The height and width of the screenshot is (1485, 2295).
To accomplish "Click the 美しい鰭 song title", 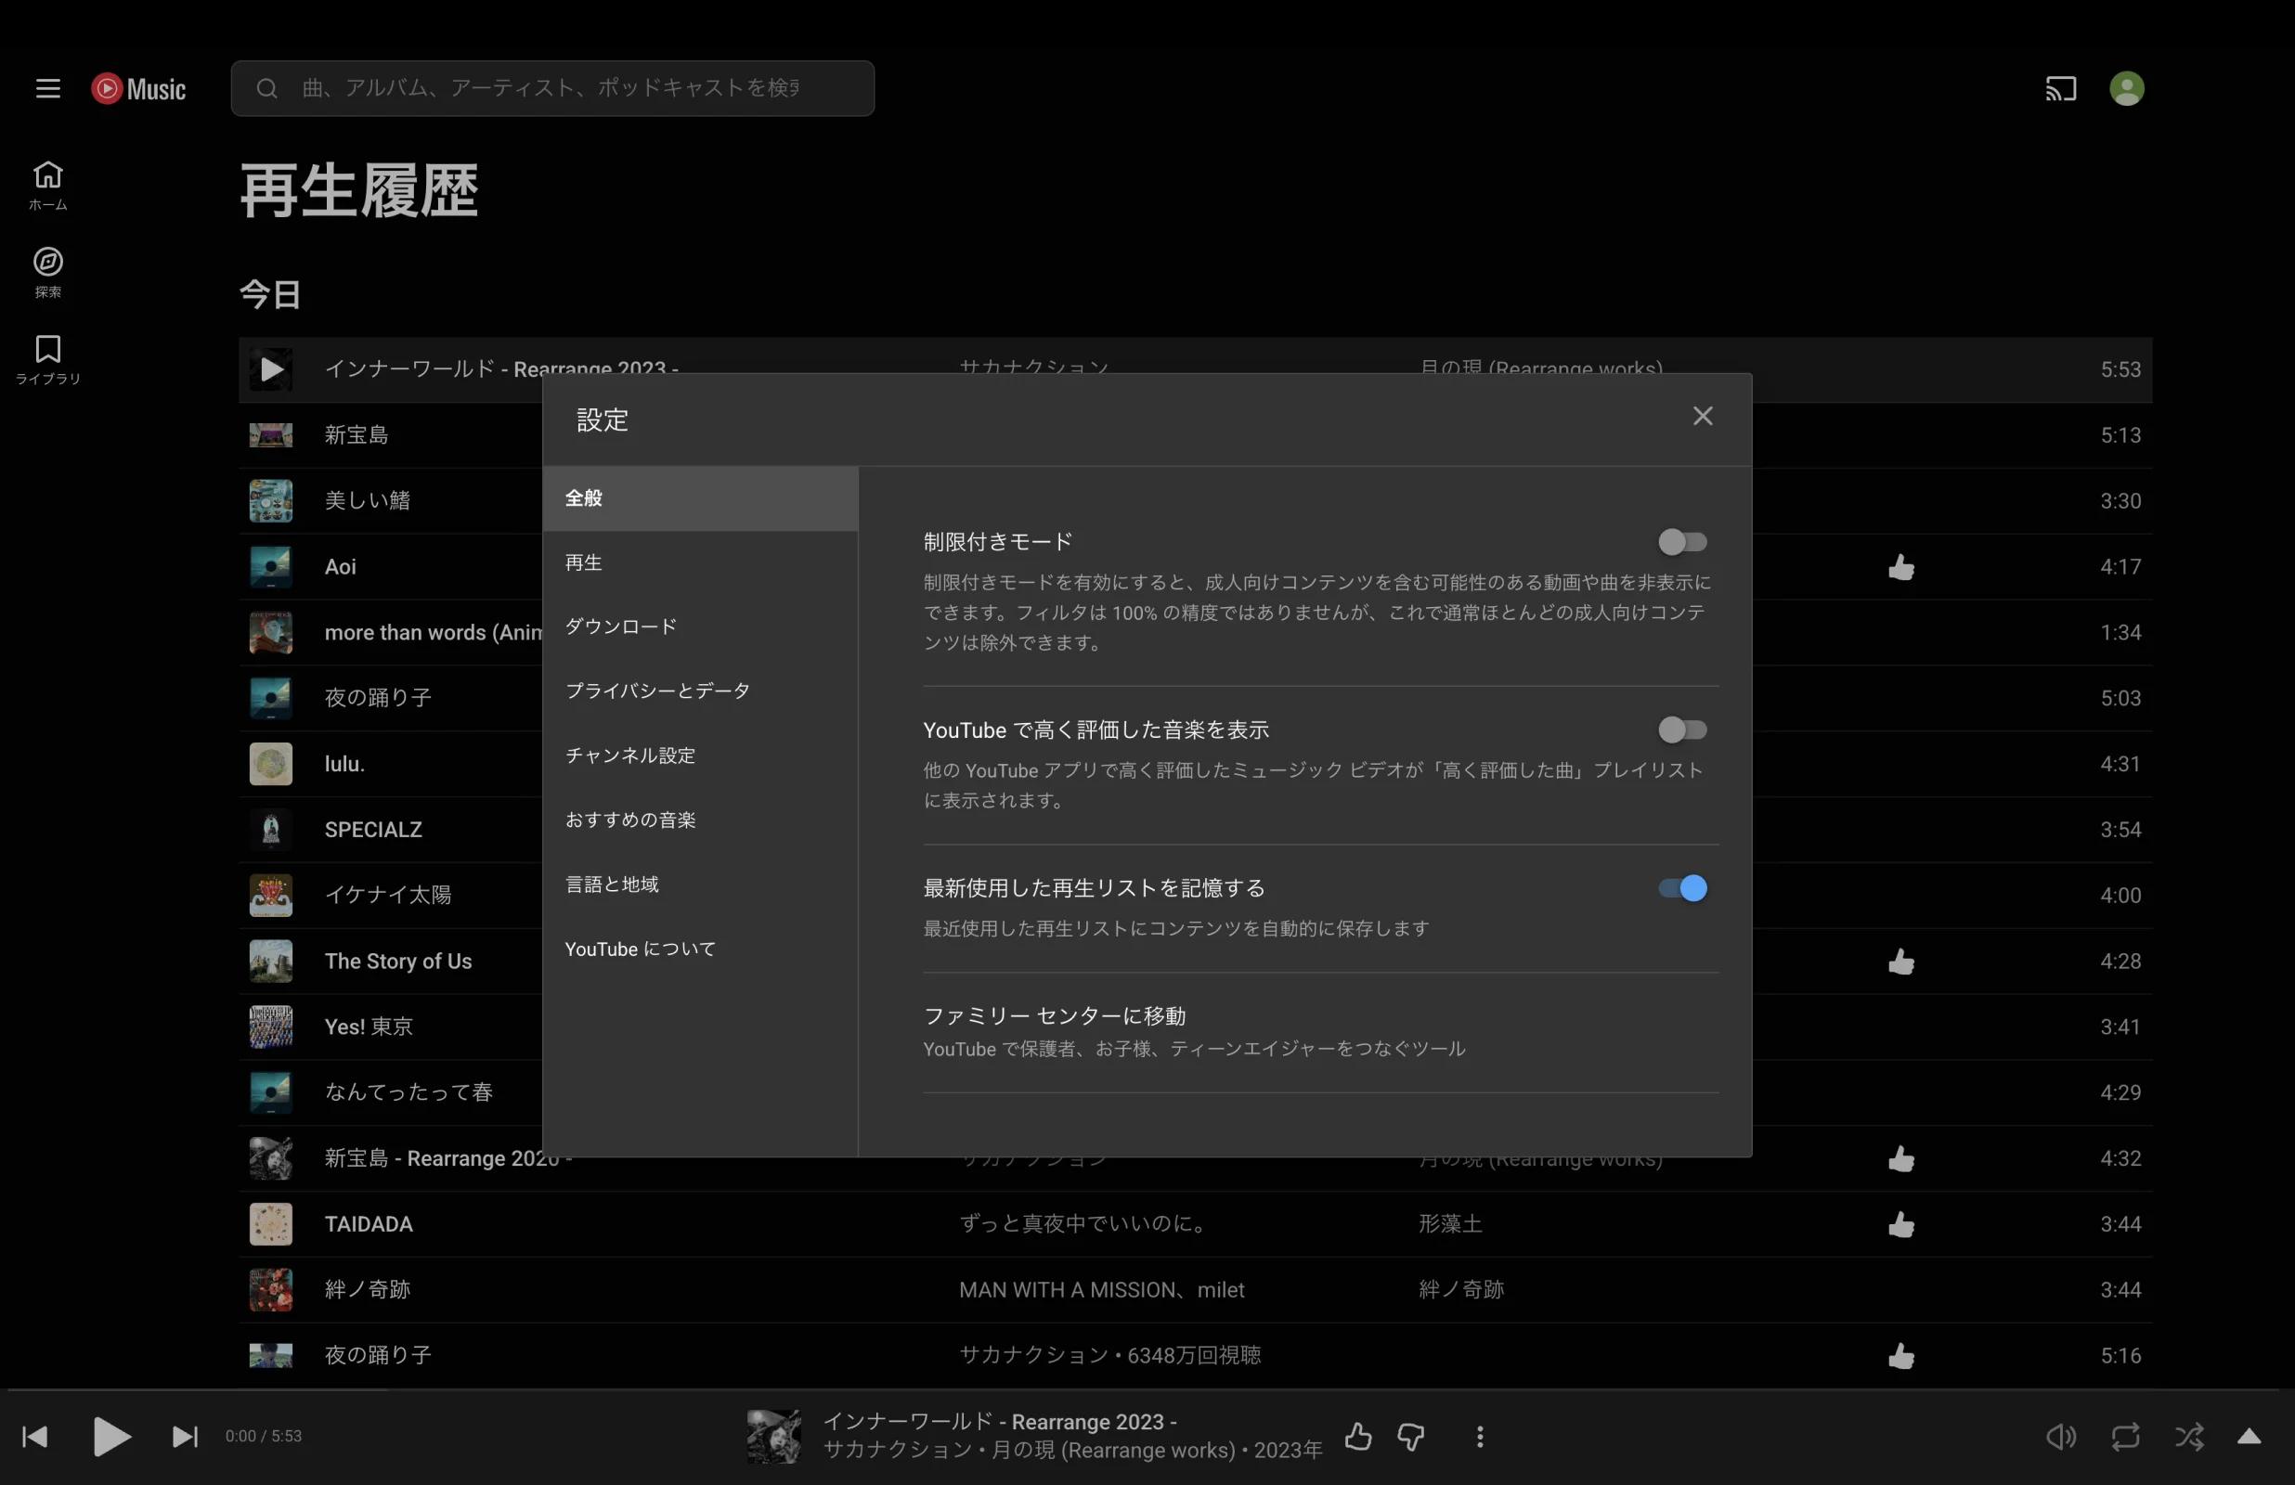I will [x=368, y=500].
